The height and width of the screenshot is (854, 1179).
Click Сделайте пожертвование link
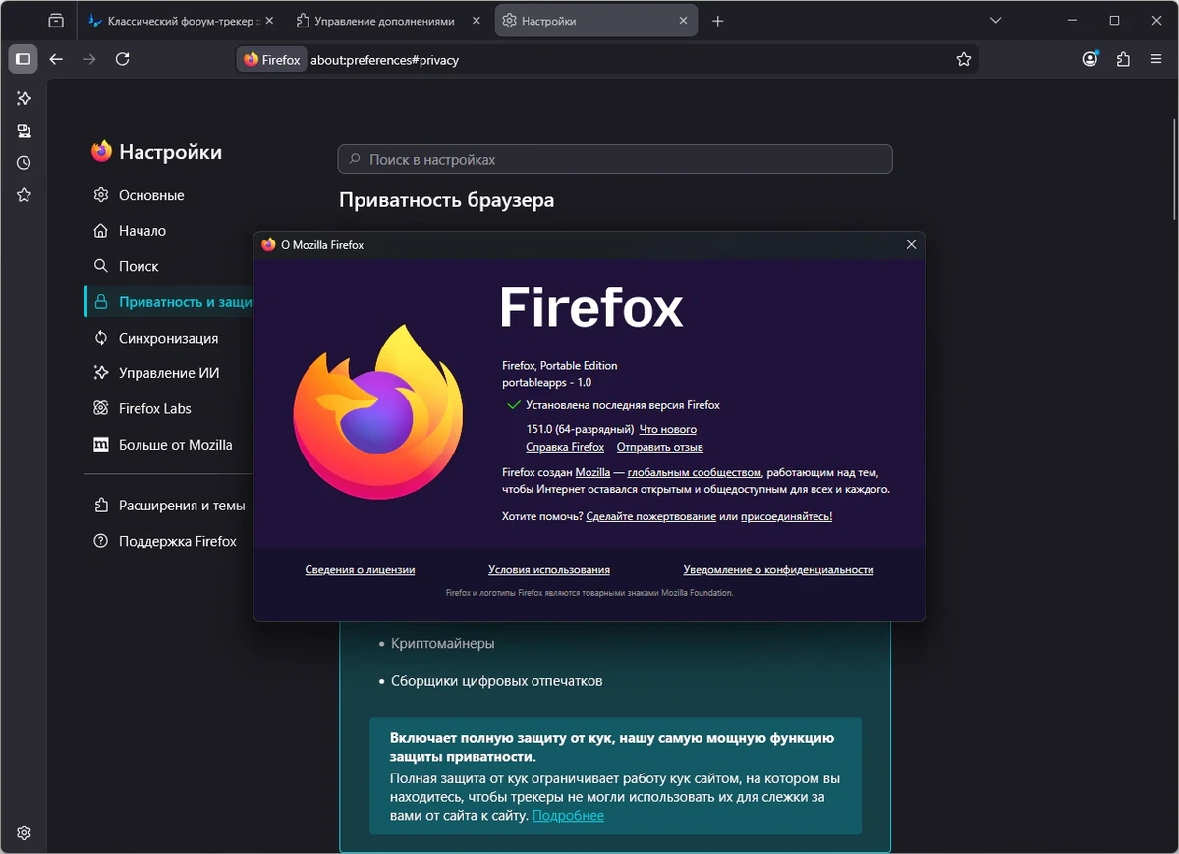tap(650, 516)
